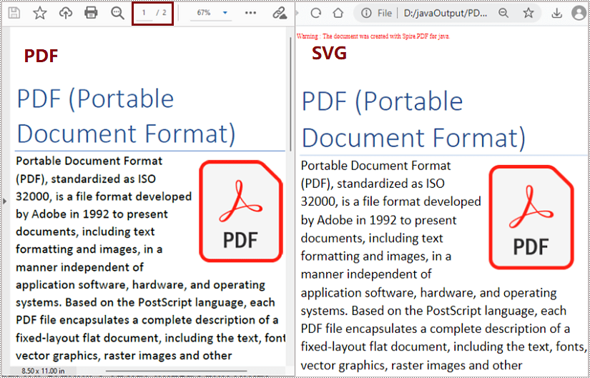The height and width of the screenshot is (378, 590).
Task: Click 'by Adobe in 1992 to present' in the left PDF
Action: [x=92, y=214]
